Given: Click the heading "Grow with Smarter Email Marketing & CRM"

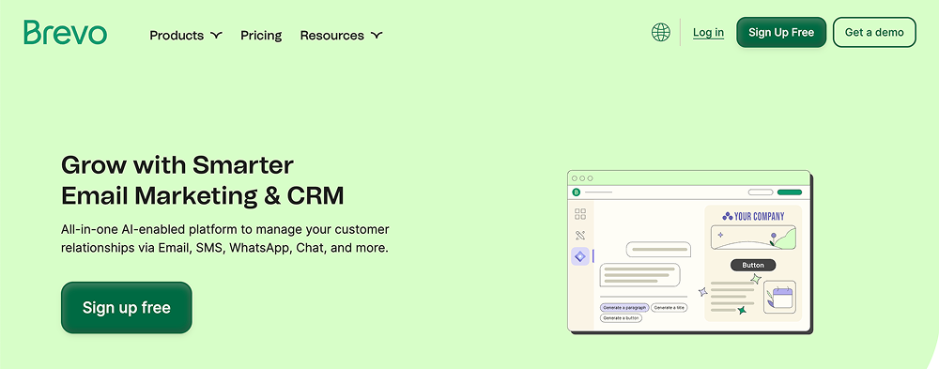Looking at the screenshot, I should click(x=203, y=180).
